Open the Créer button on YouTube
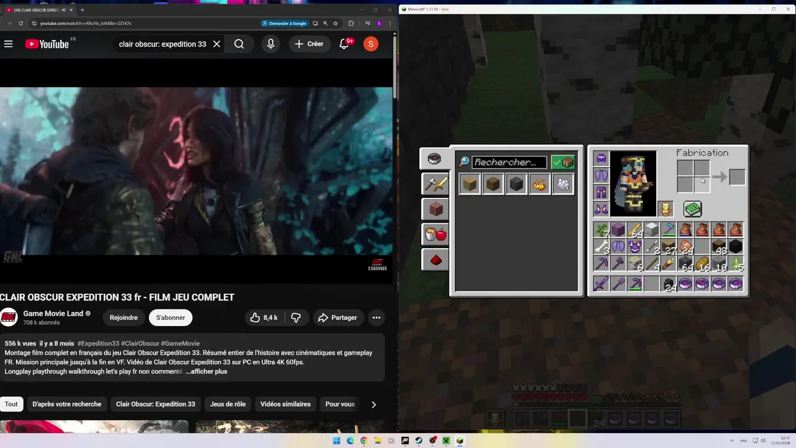The width and height of the screenshot is (796, 448). coord(309,44)
